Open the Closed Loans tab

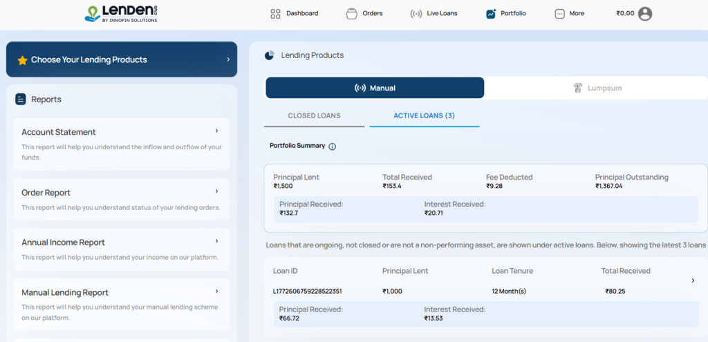[x=315, y=116]
